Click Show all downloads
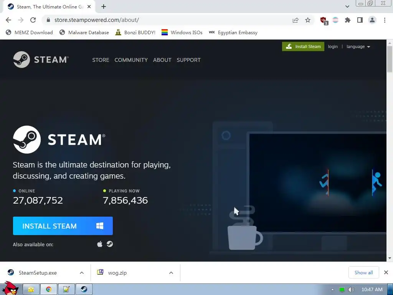Image resolution: width=393 pixels, height=295 pixels. 364,272
